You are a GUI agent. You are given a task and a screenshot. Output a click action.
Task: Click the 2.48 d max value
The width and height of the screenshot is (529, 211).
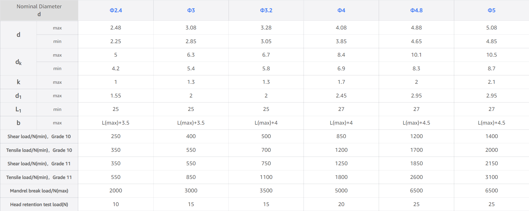(116, 28)
